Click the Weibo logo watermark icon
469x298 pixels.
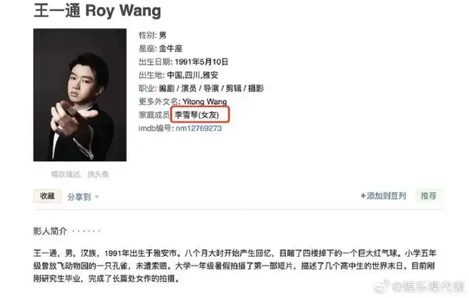(x=382, y=287)
